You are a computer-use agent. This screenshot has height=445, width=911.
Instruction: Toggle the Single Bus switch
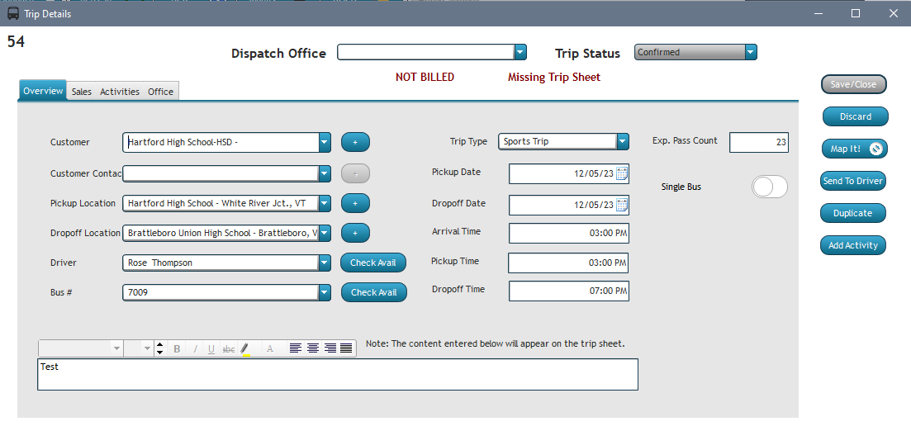point(769,187)
